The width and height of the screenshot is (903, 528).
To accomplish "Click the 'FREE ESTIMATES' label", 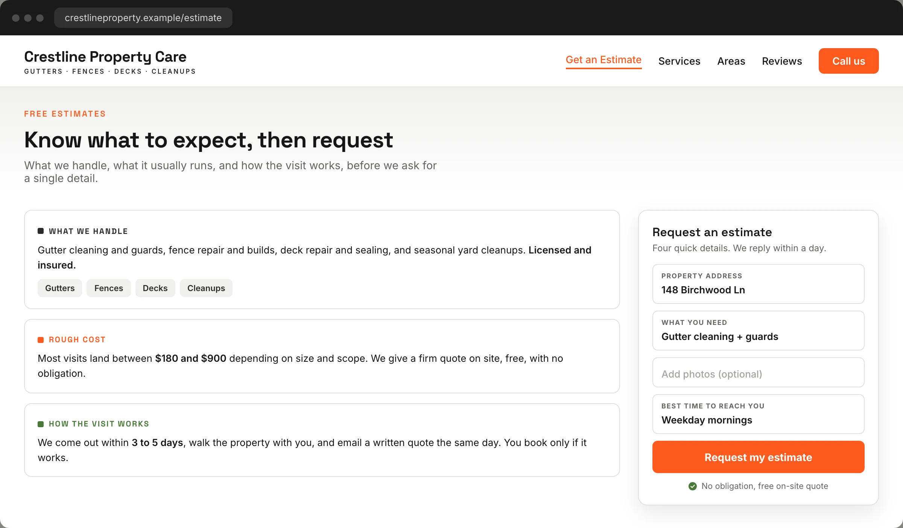I will tap(65, 114).
